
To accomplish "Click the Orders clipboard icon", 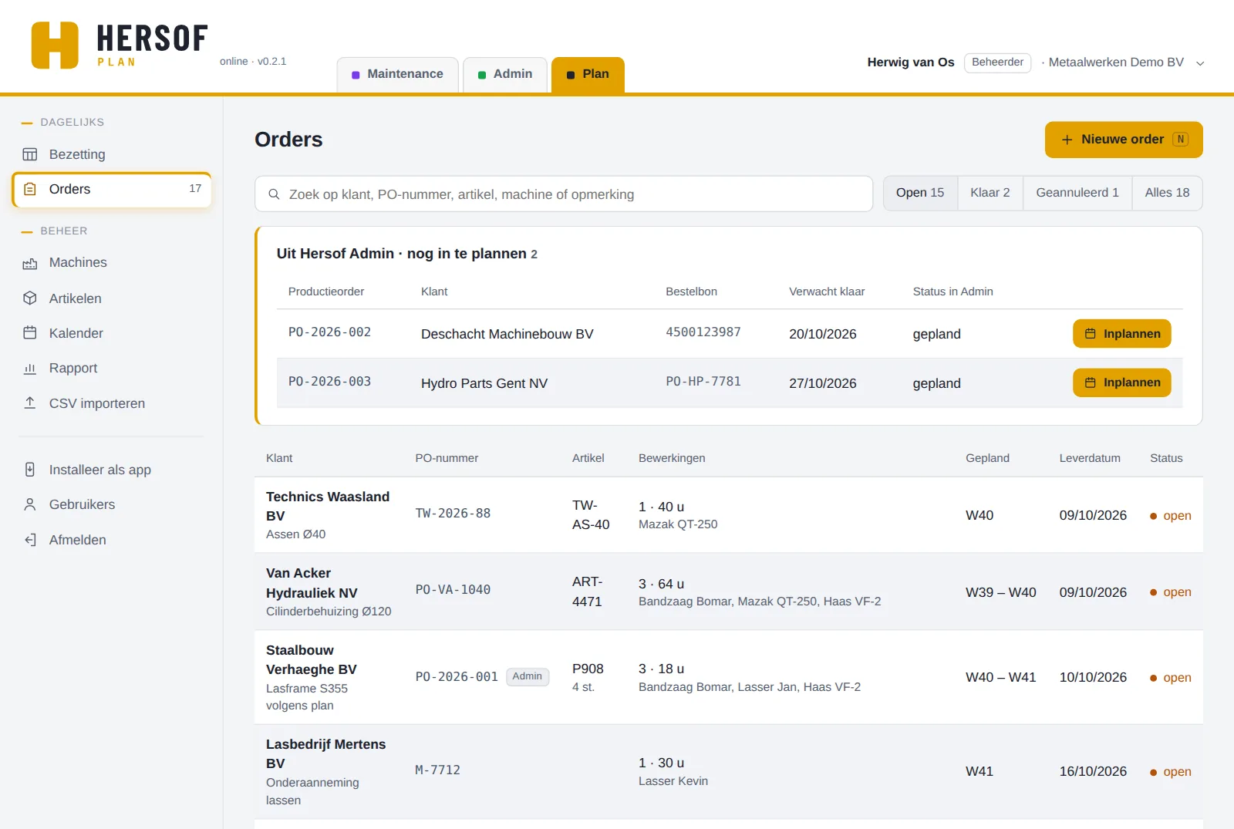I will tap(30, 189).
